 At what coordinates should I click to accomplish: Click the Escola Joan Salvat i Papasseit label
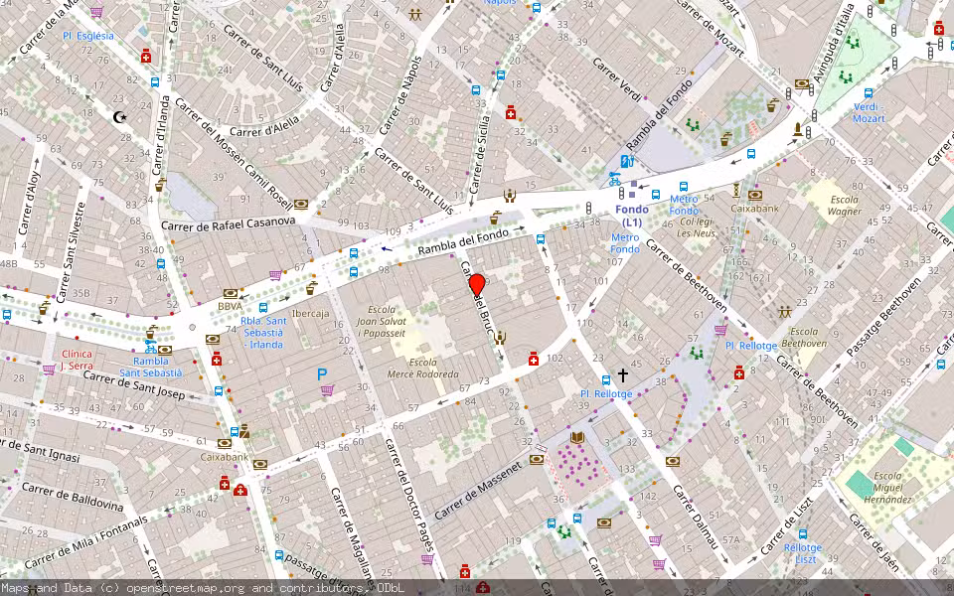coord(382,321)
